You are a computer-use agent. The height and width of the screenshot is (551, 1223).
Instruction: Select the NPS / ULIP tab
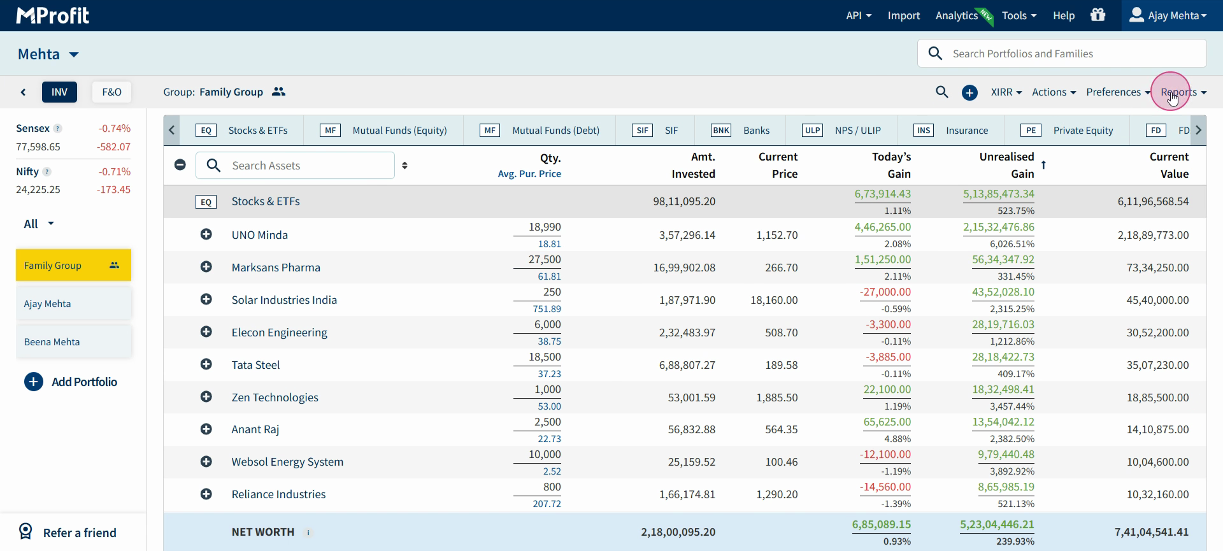[x=841, y=131]
